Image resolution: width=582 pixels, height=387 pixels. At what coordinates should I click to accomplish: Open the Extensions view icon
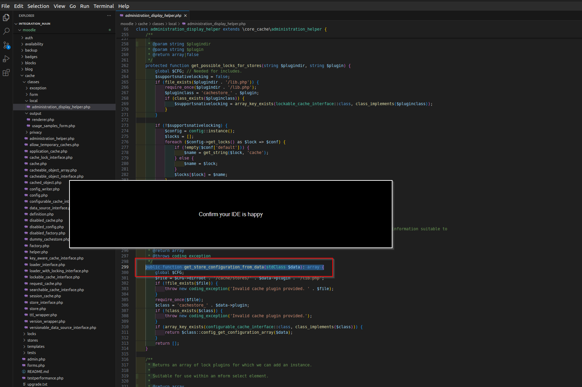(x=6, y=73)
